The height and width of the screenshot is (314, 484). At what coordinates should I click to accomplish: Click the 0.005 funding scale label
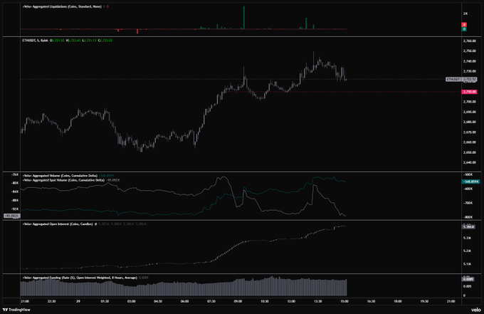coord(468,286)
